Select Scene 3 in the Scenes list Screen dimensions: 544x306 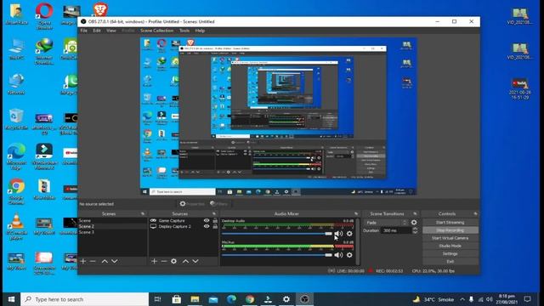point(112,232)
